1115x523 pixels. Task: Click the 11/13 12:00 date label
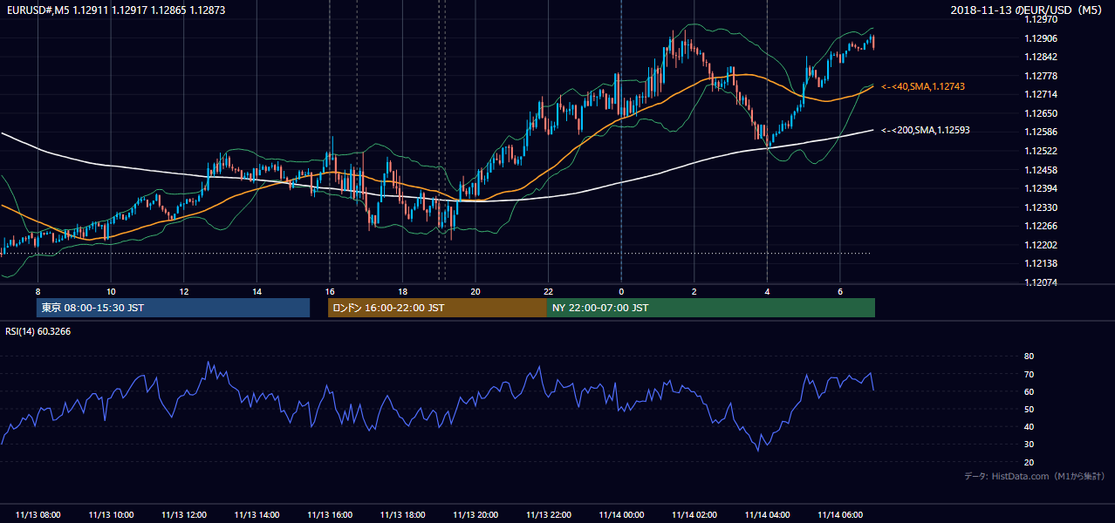click(x=184, y=515)
